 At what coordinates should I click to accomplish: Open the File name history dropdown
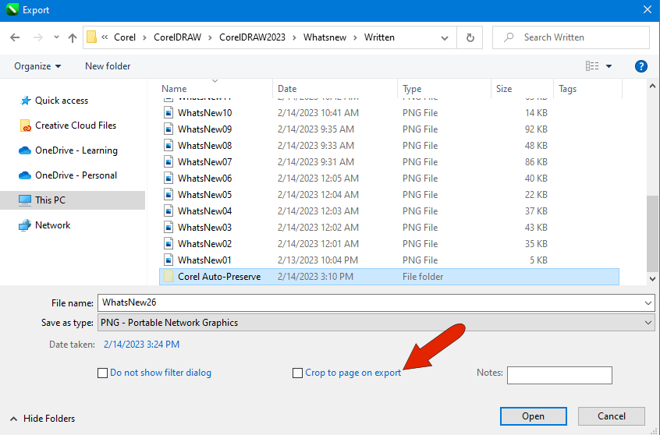(x=648, y=303)
